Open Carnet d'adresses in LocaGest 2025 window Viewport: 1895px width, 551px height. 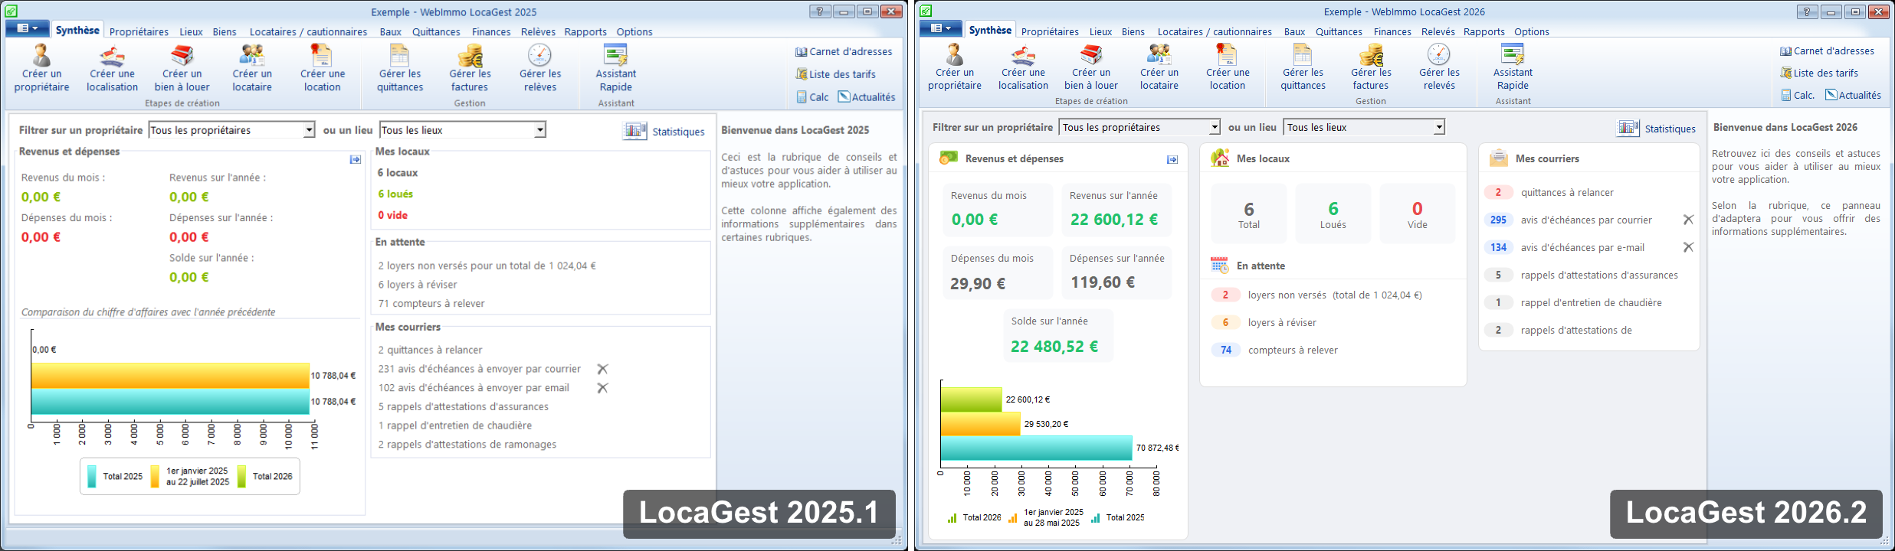point(844,51)
